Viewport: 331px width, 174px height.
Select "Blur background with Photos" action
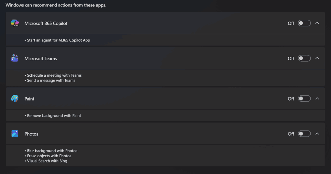pos(52,151)
